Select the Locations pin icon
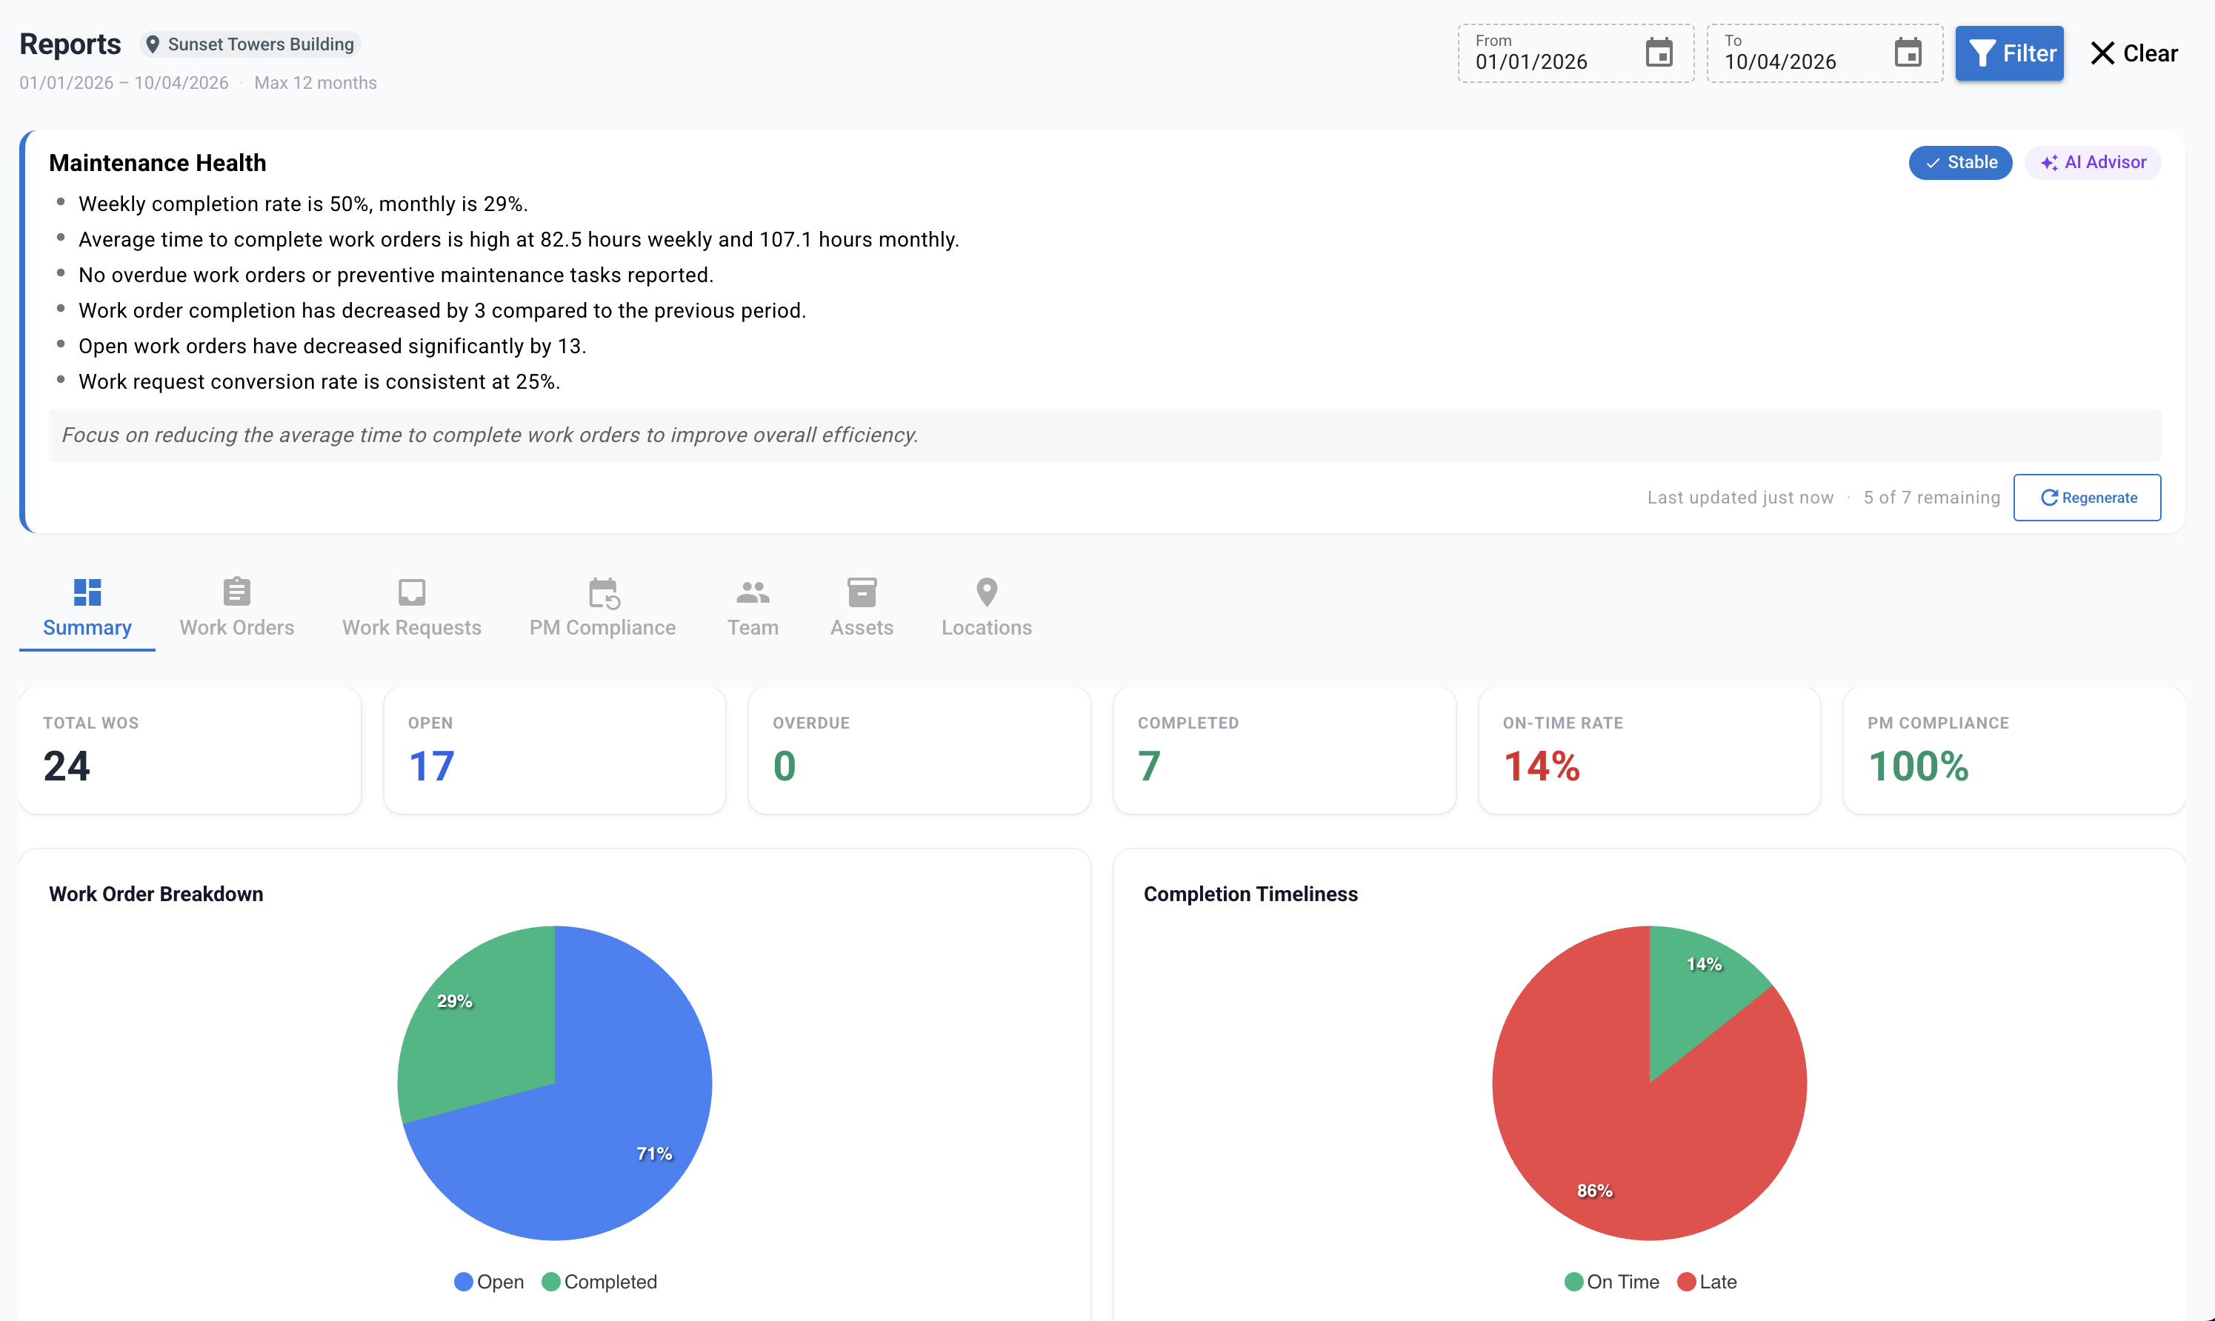The height and width of the screenshot is (1321, 2215). (987, 592)
